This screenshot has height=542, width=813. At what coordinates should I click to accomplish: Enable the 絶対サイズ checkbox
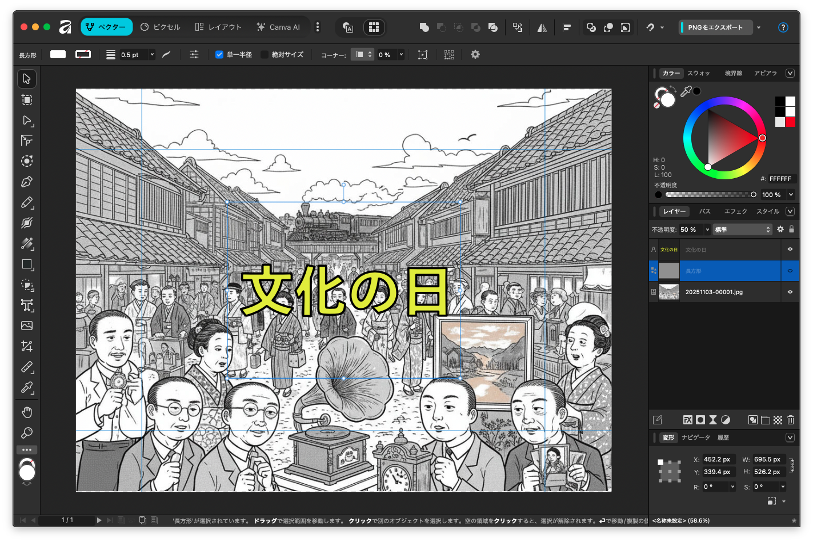click(265, 55)
